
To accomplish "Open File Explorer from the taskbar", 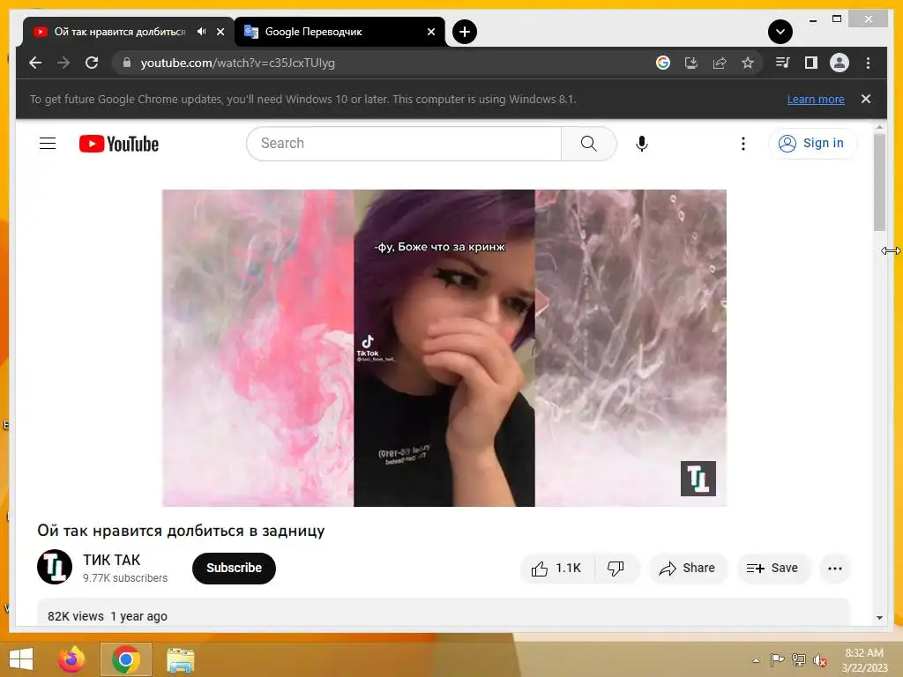I will [180, 659].
